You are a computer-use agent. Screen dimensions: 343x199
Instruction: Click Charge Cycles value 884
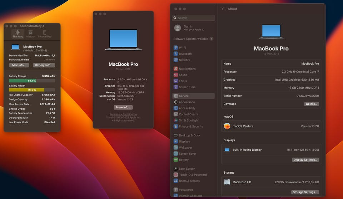pos(52,109)
